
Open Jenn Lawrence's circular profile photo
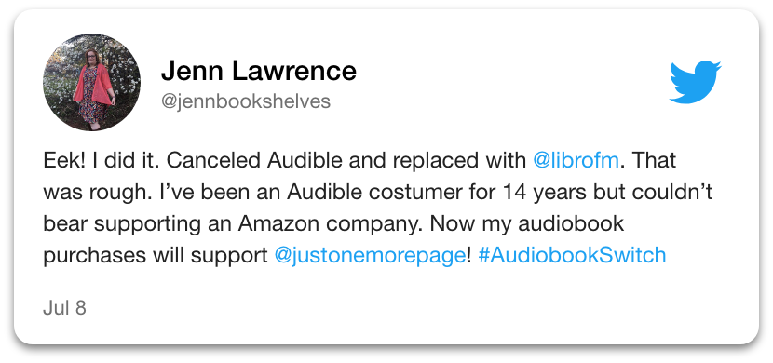pyautogui.click(x=91, y=82)
